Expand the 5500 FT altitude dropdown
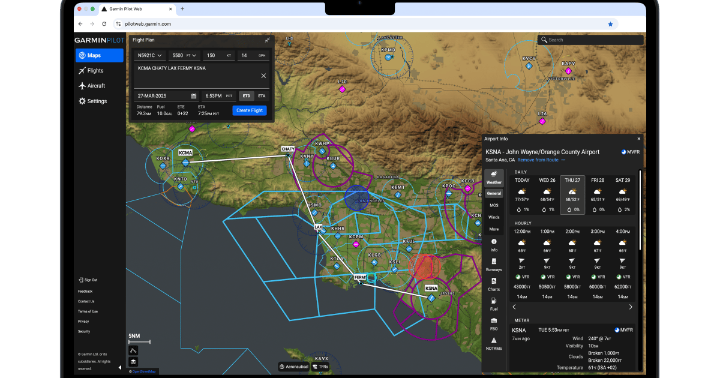720x378 pixels. click(x=184, y=55)
